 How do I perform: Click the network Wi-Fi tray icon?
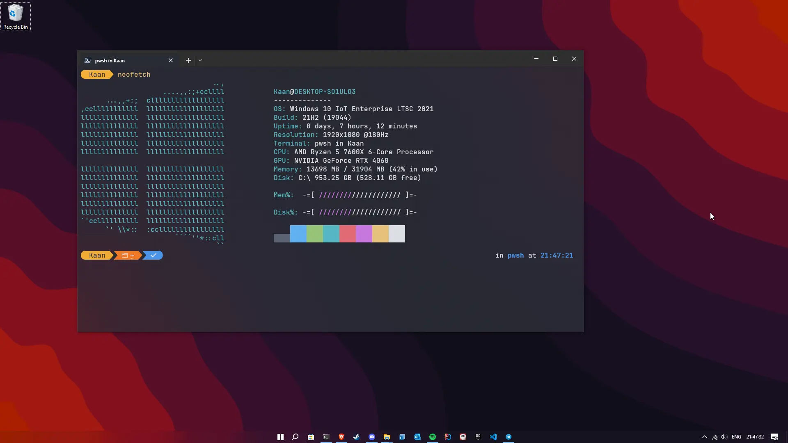(x=715, y=437)
